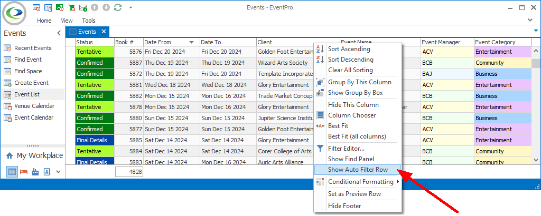Select the Events calendar module icon
The width and height of the screenshot is (541, 216).
point(12,172)
